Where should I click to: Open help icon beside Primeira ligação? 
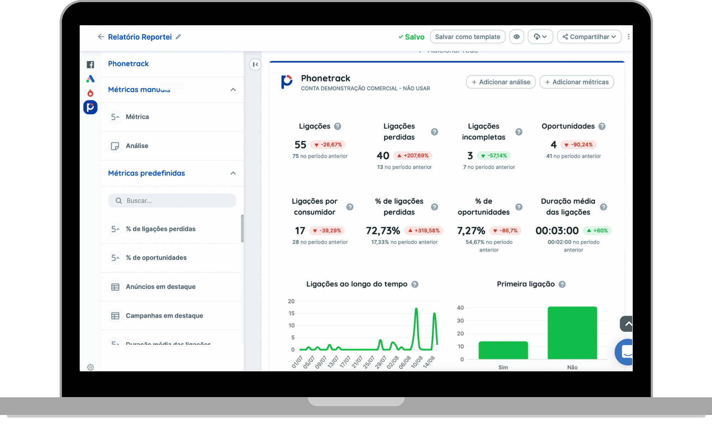point(562,284)
